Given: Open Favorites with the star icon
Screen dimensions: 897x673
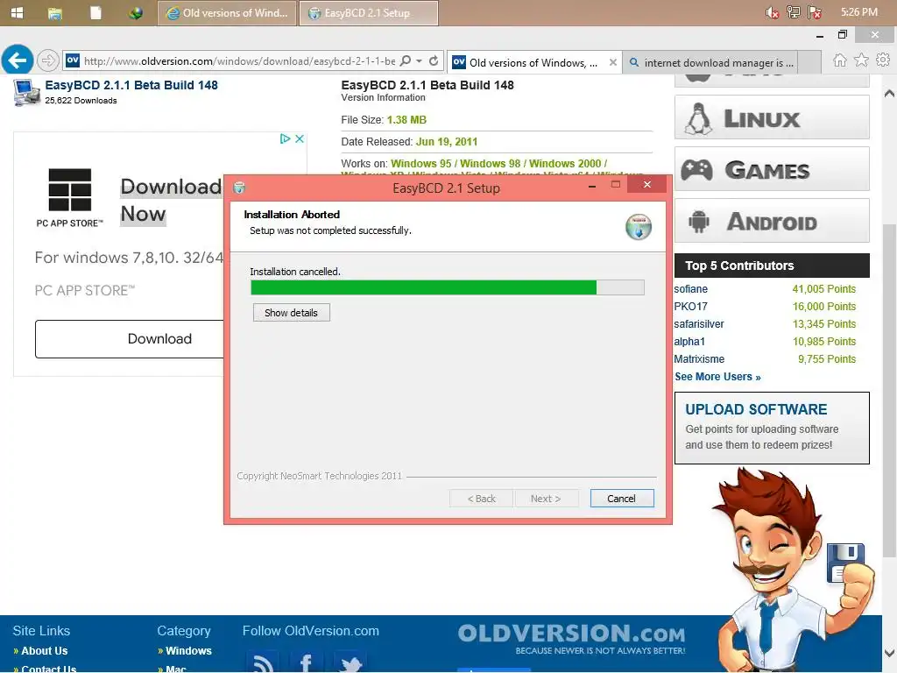Looking at the screenshot, I should pyautogui.click(x=862, y=60).
